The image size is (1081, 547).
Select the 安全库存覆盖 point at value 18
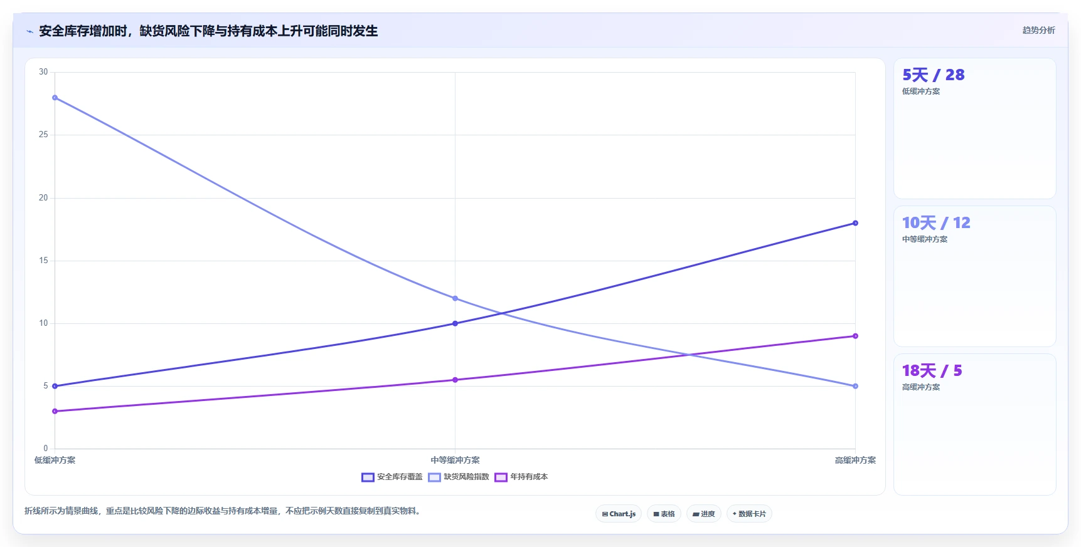tap(855, 223)
